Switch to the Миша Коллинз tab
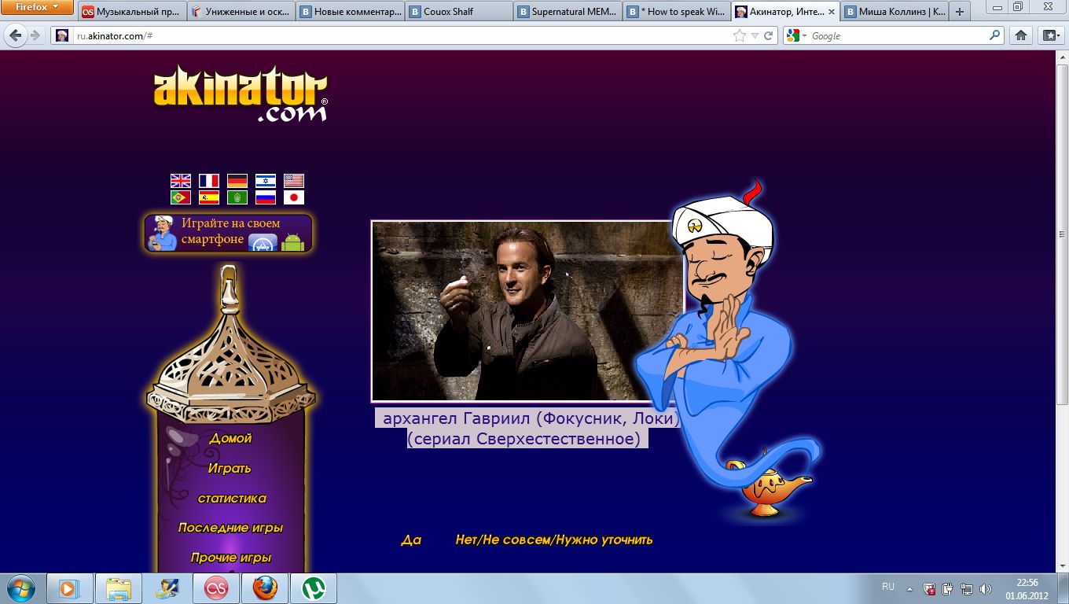Image resolution: width=1069 pixels, height=604 pixels. pyautogui.click(x=895, y=12)
